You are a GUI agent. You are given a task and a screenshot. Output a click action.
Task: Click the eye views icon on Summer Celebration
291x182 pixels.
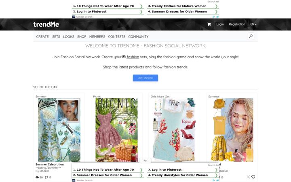pos(37,178)
